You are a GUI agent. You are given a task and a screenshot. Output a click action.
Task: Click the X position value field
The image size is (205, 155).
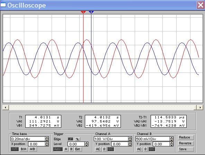[37, 144]
